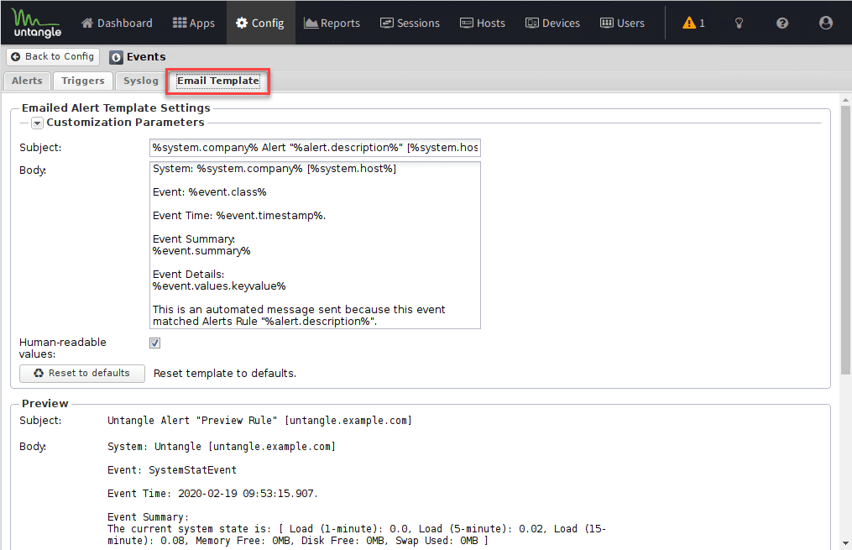852x550 pixels.
Task: Switch to the Triggers tab
Action: click(82, 81)
